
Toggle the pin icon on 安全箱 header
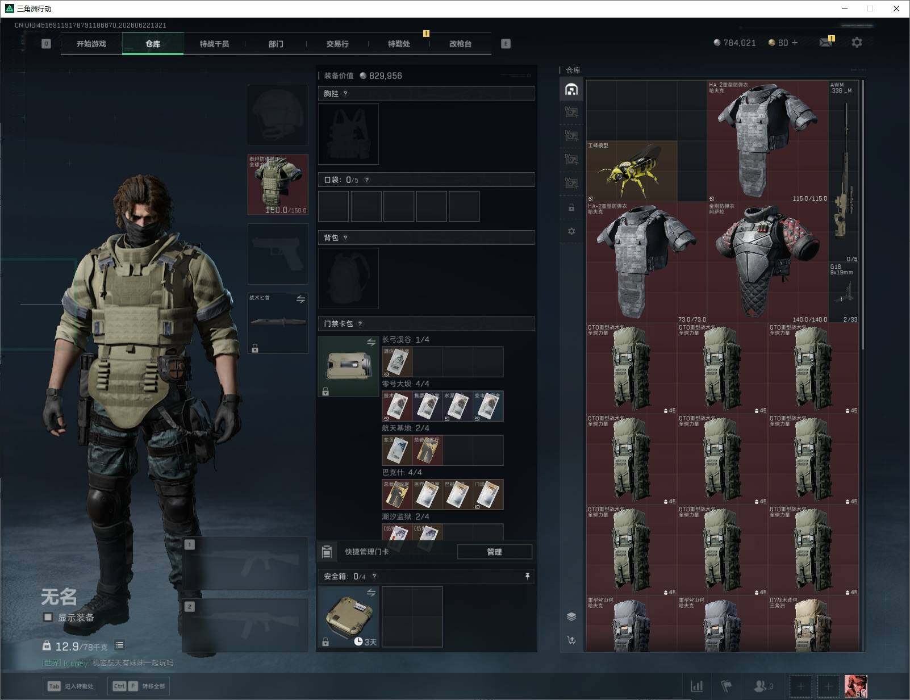(x=527, y=576)
